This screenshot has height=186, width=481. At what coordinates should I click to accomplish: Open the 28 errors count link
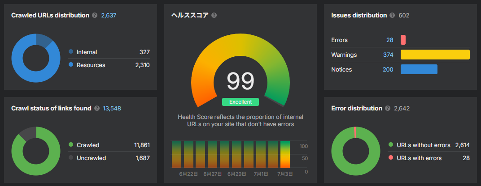tap(390, 40)
